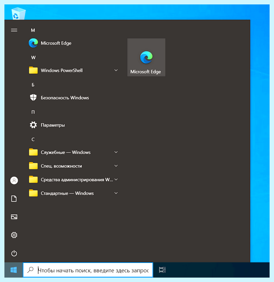Viewport: 274px width, 282px height.
Task: Expand Служебные — Windows chevron
Action: [116, 152]
